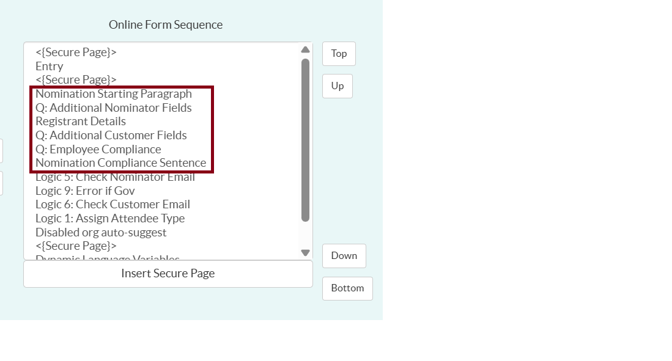This screenshot has width=672, height=361.
Task: Select Disabled org auto-suggest item
Action: [x=101, y=233]
